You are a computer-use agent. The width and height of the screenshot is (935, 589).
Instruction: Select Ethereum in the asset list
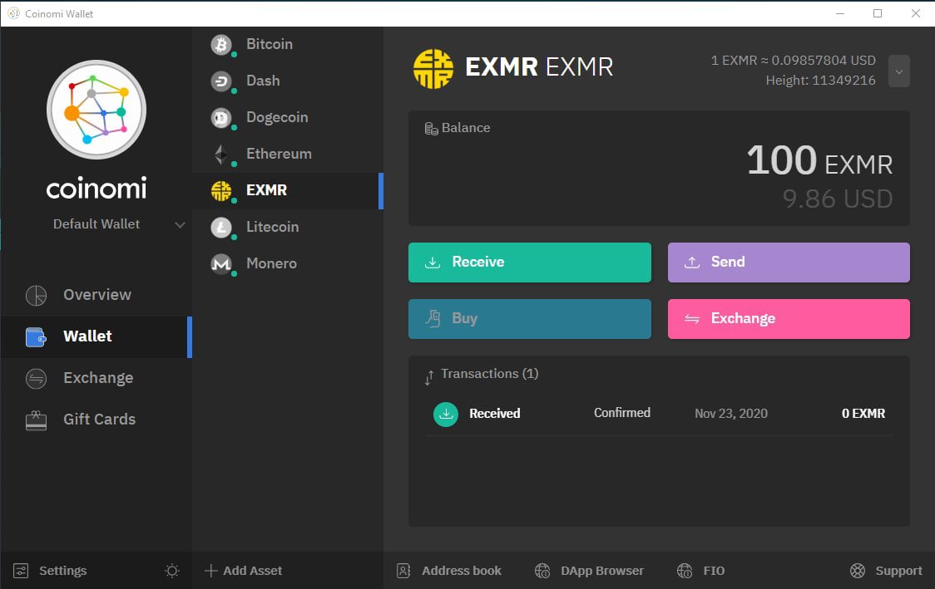[288, 155]
